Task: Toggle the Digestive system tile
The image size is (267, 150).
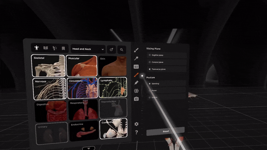Action: pyautogui.click(x=51, y=111)
